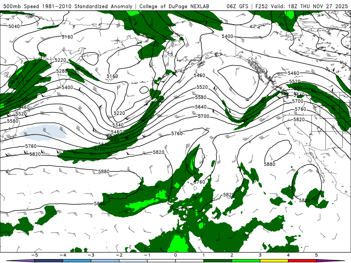
Task: Click the 5280 height contour label
Action: coord(62,71)
